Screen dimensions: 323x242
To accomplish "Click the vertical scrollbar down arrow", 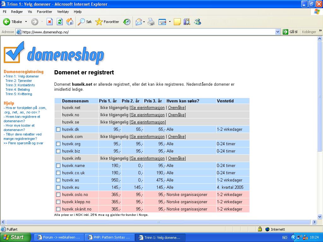I will (x=320, y=216).
